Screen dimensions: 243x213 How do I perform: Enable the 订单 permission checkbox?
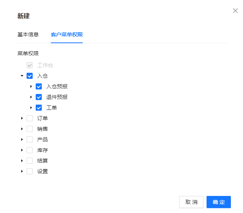[30, 118]
